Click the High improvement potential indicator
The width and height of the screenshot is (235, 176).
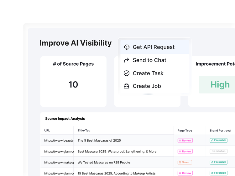coord(220,85)
